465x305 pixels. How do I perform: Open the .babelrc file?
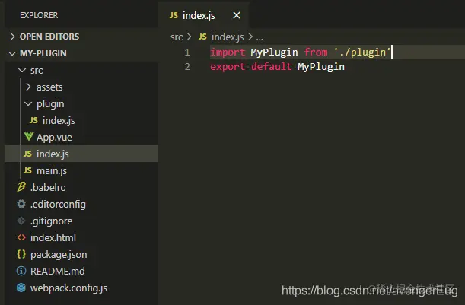coord(47,188)
